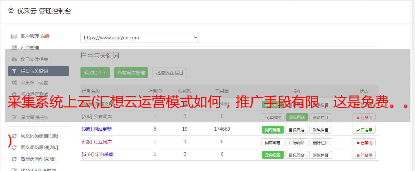The height and width of the screenshot is (171, 415).
Task: Click the 栏目名称 column header
Action: (91, 91)
